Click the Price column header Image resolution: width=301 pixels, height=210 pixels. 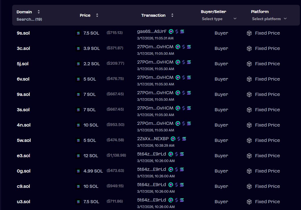click(x=85, y=15)
